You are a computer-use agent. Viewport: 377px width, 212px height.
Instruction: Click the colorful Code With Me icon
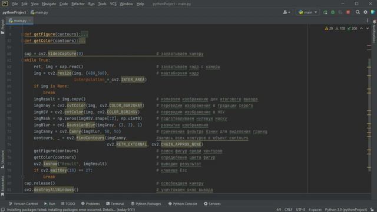coord(373,12)
